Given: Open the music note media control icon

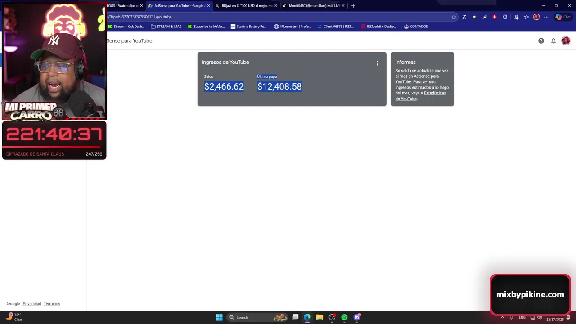Looking at the screenshot, I should coord(516,17).
